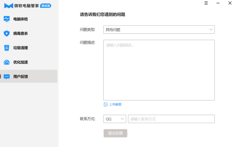Click the 请输入联系方式 contact field

click(171, 119)
